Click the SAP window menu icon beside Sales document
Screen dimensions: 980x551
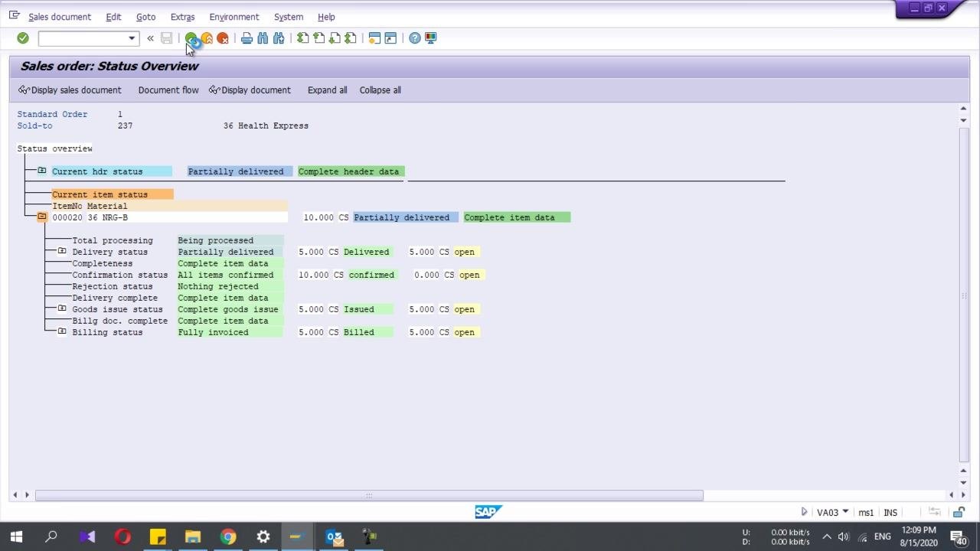(x=15, y=15)
